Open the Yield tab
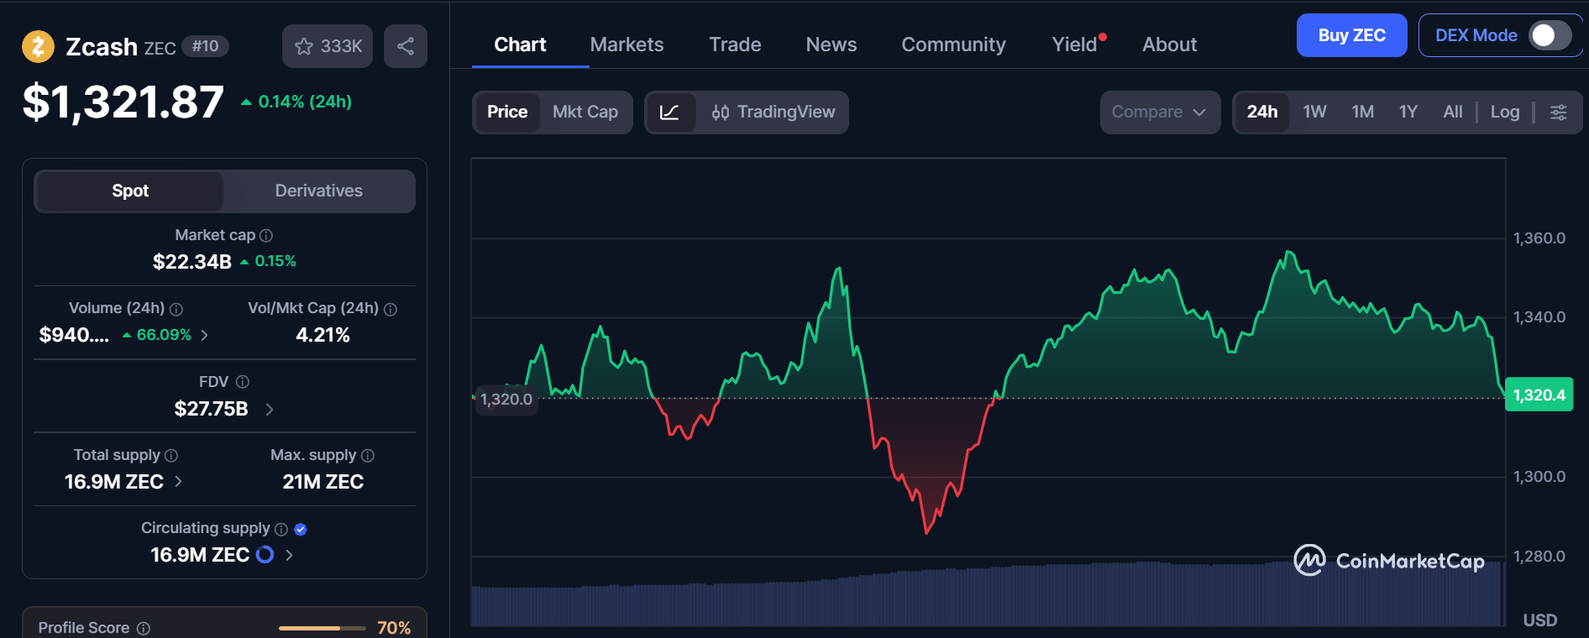This screenshot has width=1589, height=638. point(1076,44)
